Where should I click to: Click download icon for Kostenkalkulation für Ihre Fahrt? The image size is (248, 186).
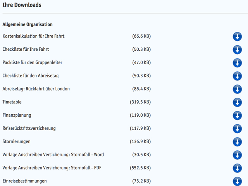point(237,36)
